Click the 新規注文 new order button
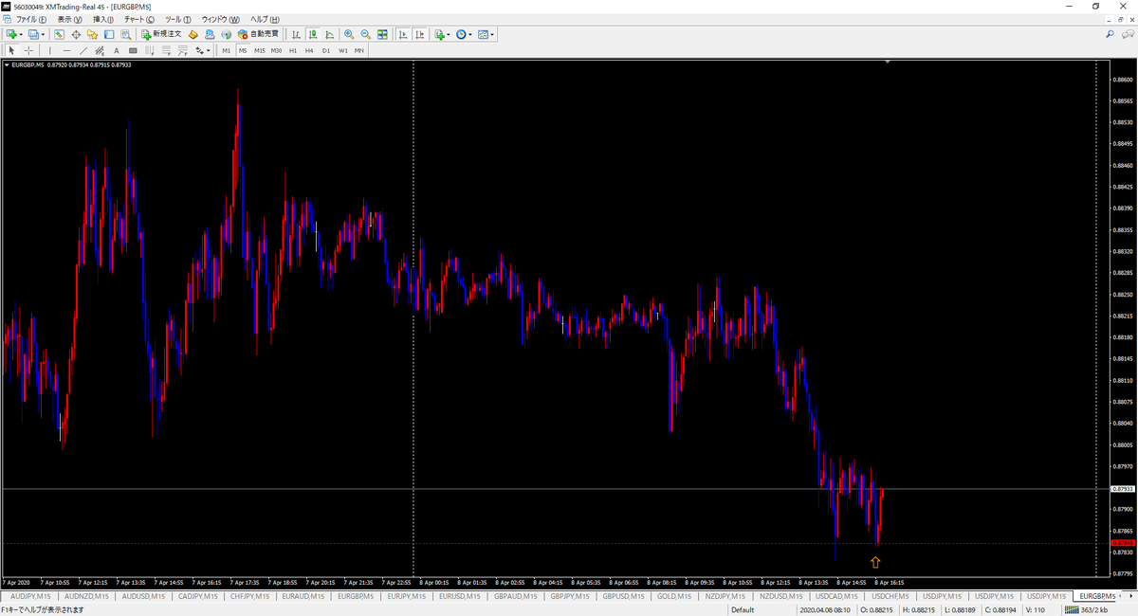Viewport: 1138px width, 616px height. tap(161, 34)
